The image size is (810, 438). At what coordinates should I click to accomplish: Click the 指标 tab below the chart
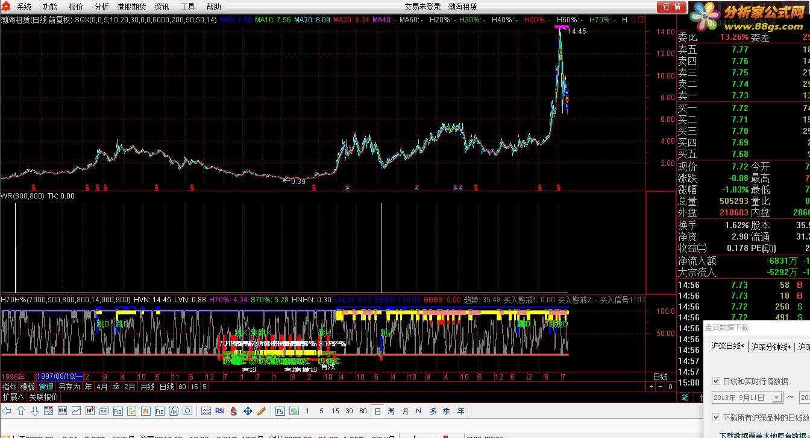pos(10,387)
